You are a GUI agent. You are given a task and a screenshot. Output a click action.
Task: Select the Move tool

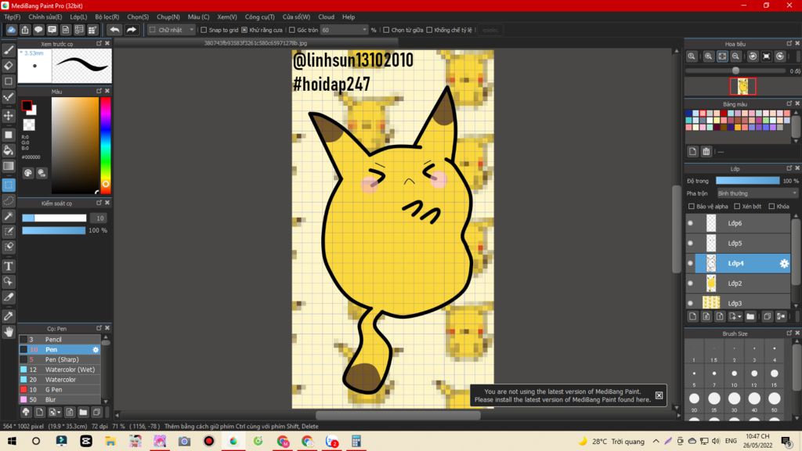pyautogui.click(x=9, y=116)
